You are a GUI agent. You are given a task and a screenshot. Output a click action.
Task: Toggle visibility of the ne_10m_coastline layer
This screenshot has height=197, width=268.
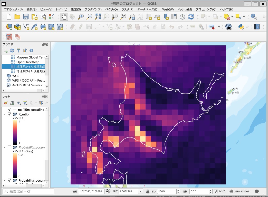[x=9, y=110]
